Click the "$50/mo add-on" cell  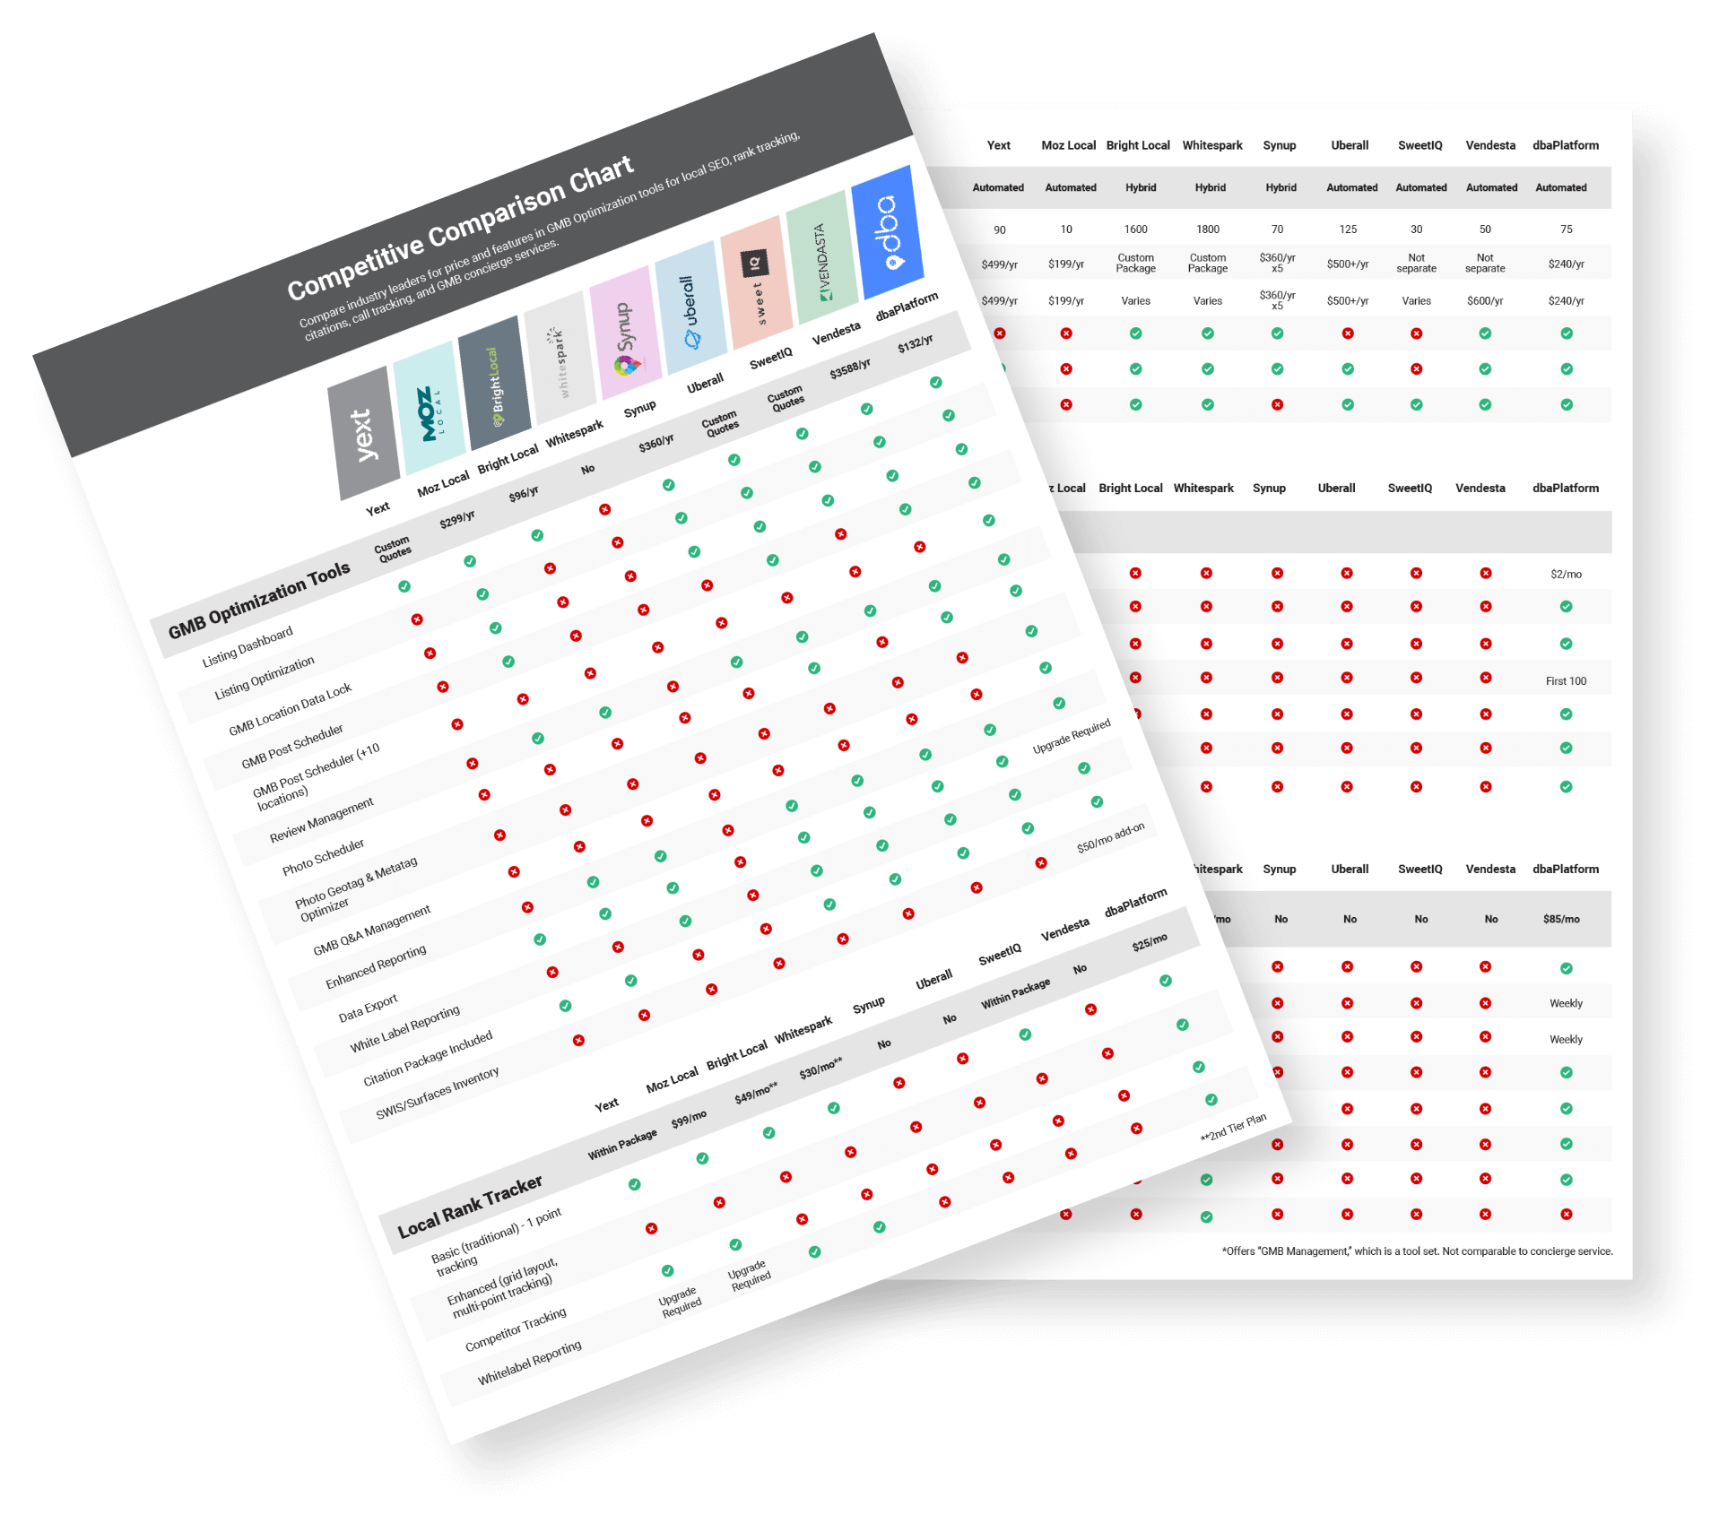(1111, 837)
